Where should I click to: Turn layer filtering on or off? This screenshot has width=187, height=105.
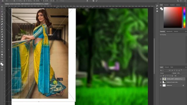tap(181, 70)
